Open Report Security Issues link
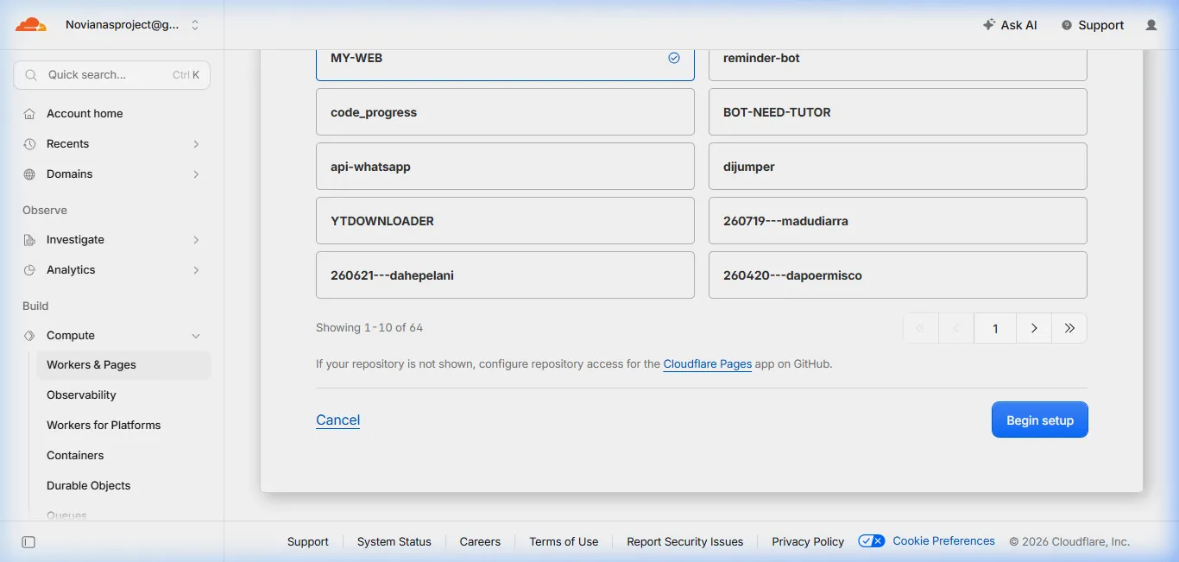Image resolution: width=1179 pixels, height=562 pixels. click(685, 541)
